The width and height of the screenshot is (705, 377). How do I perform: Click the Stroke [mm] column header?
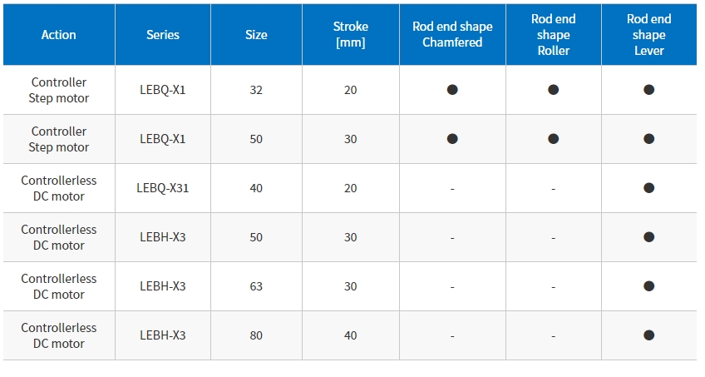click(351, 35)
